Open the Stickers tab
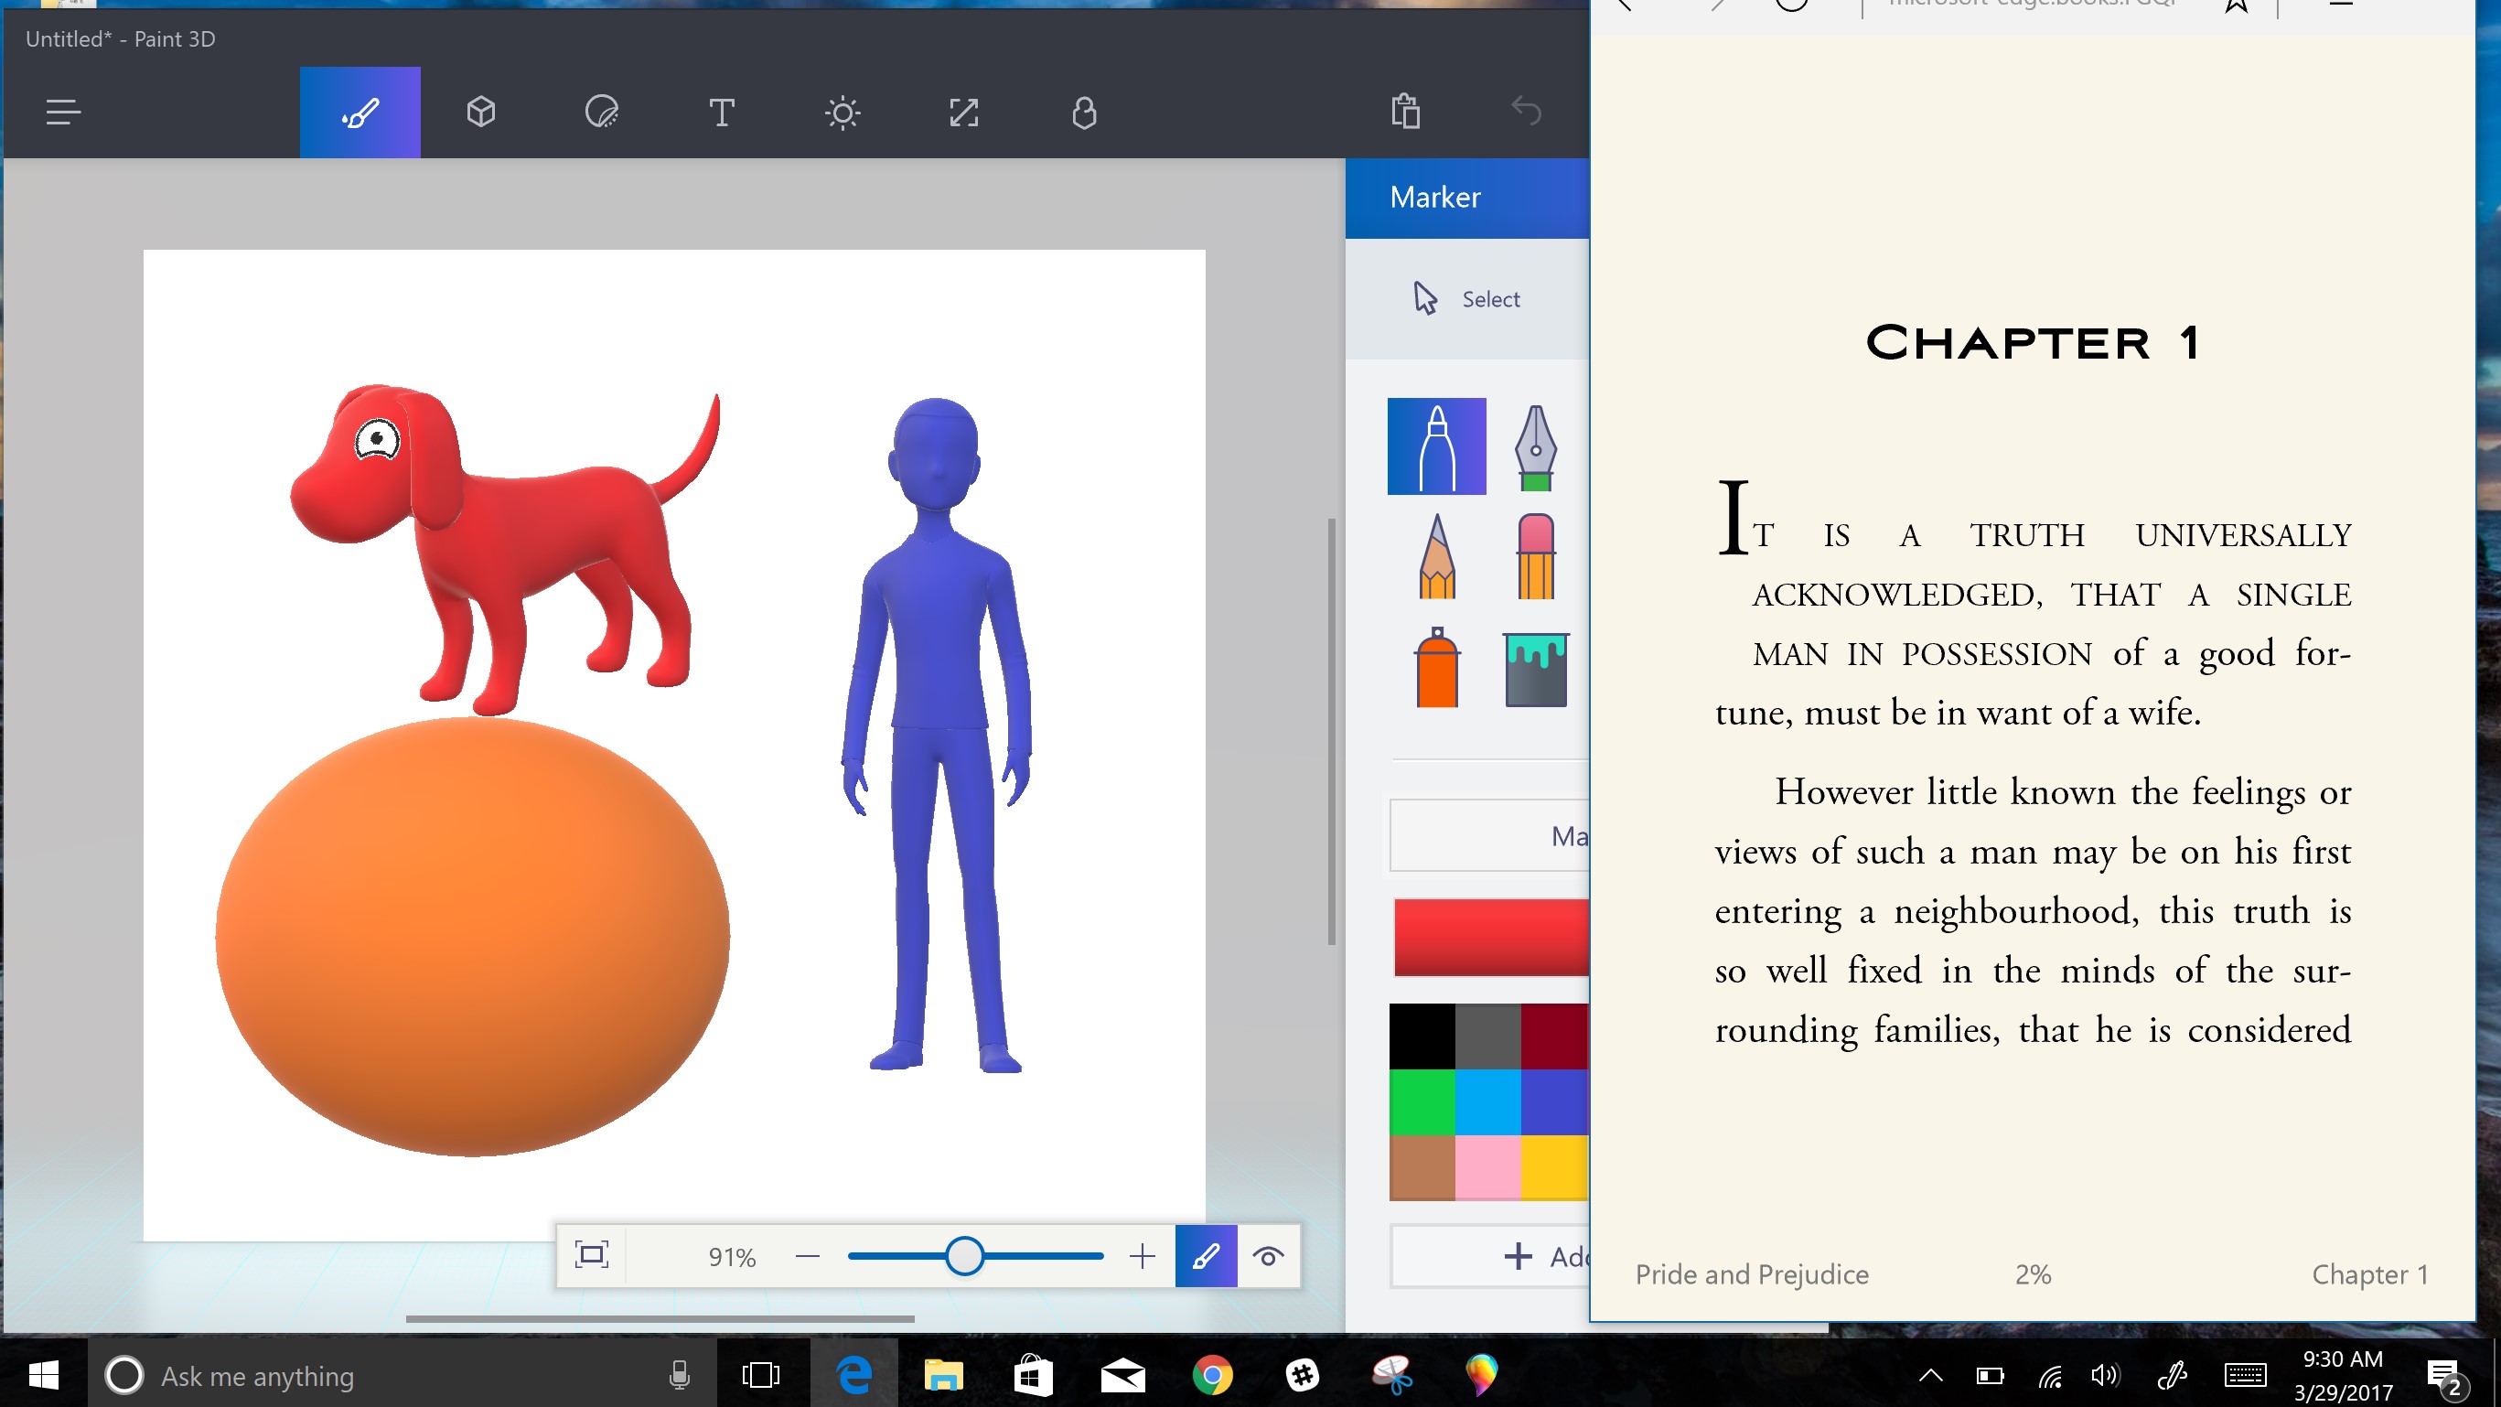This screenshot has width=2501, height=1407. pos(602,113)
